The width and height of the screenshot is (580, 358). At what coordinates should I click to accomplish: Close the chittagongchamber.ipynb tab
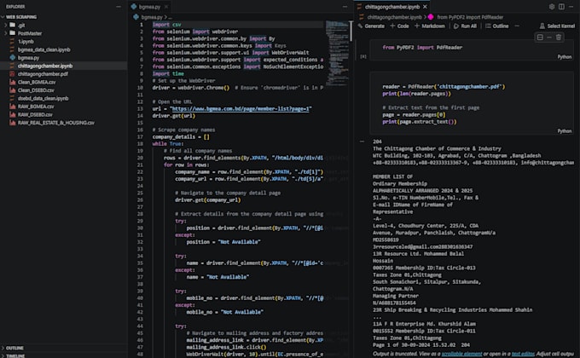click(x=425, y=7)
